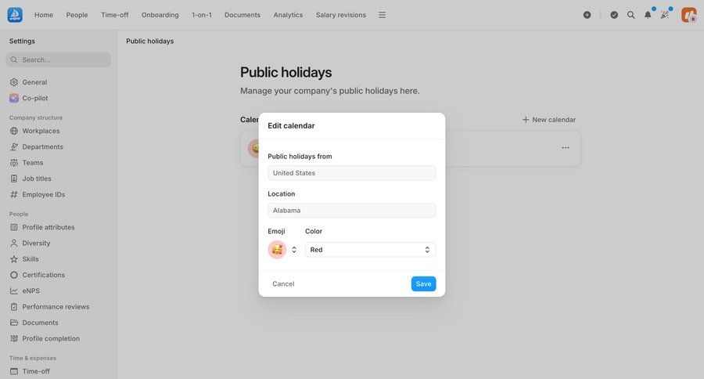Select the 1-on-1 navigation item
The height and width of the screenshot is (379, 704).
[202, 15]
